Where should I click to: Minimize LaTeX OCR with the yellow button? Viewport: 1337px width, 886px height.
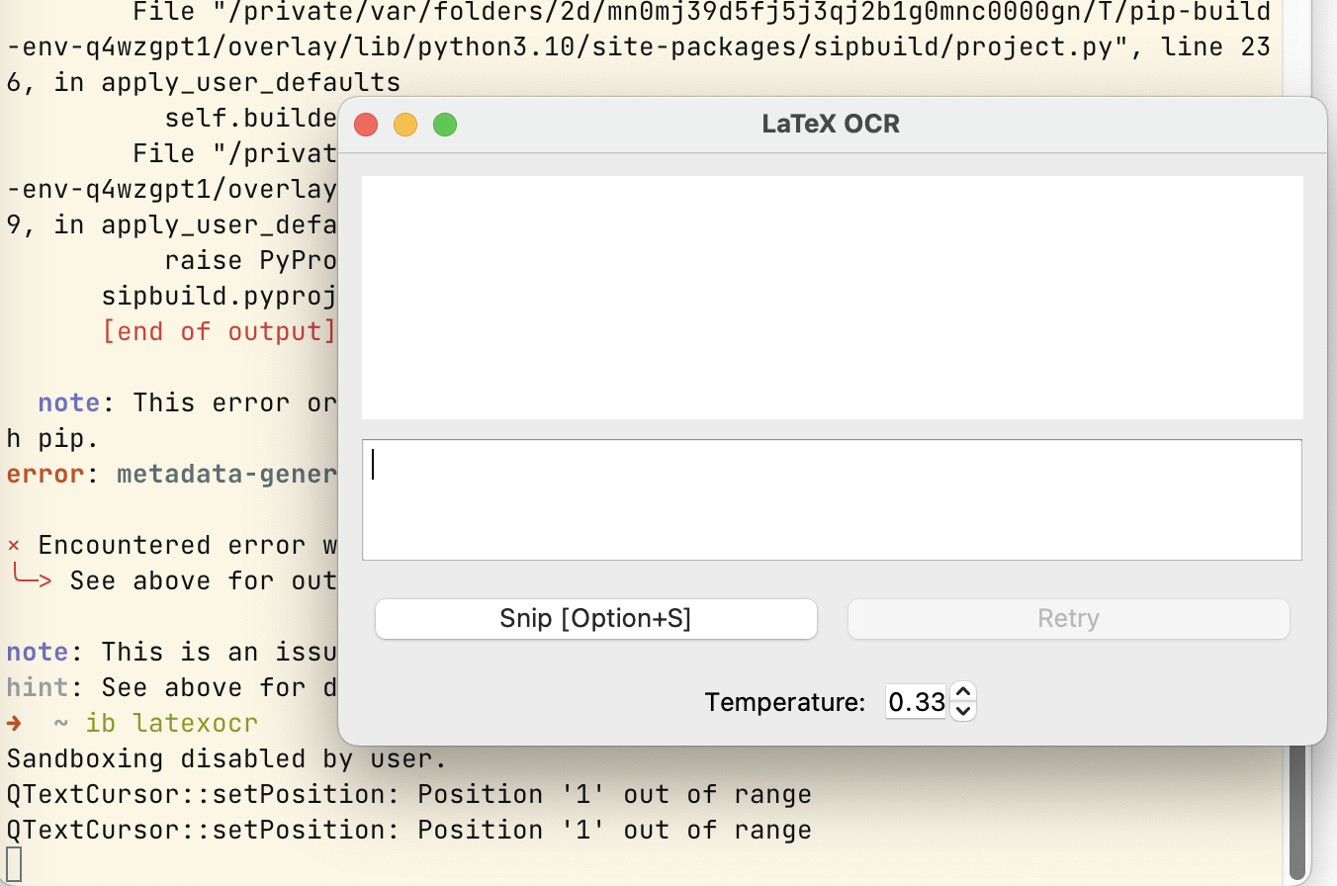click(x=405, y=125)
